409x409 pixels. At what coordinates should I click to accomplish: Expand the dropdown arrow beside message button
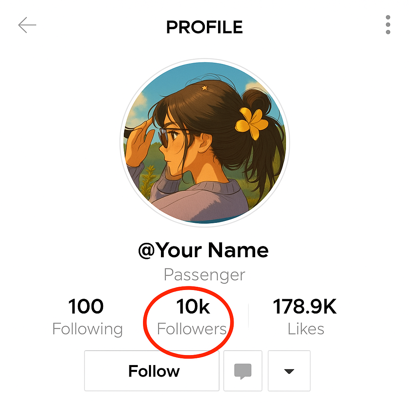[289, 371]
